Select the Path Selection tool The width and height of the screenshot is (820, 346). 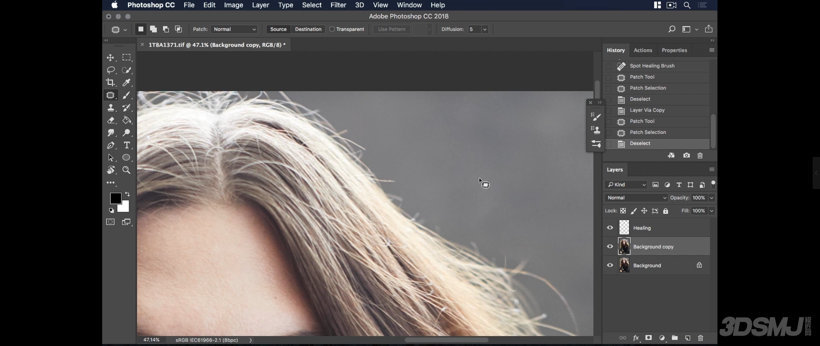(x=111, y=158)
